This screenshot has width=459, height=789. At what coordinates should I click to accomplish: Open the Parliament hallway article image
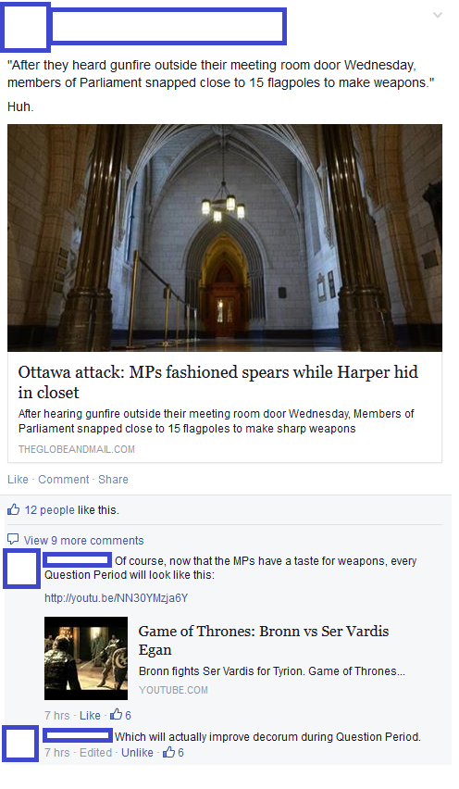click(225, 237)
